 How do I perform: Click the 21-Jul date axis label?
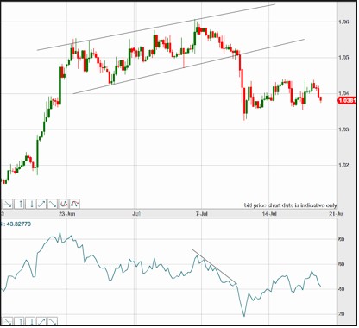pyautogui.click(x=337, y=214)
